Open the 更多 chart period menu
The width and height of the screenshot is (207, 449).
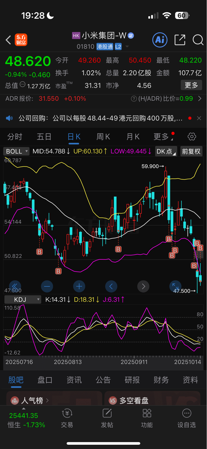pyautogui.click(x=163, y=137)
